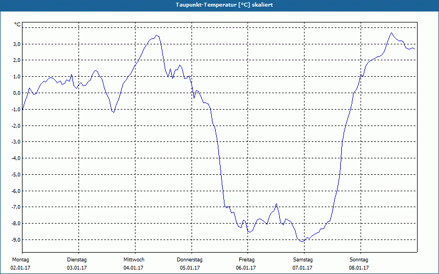The width and height of the screenshot is (439, 274).
Task: Click the '-2,0' y-axis label
Action: 16,126
